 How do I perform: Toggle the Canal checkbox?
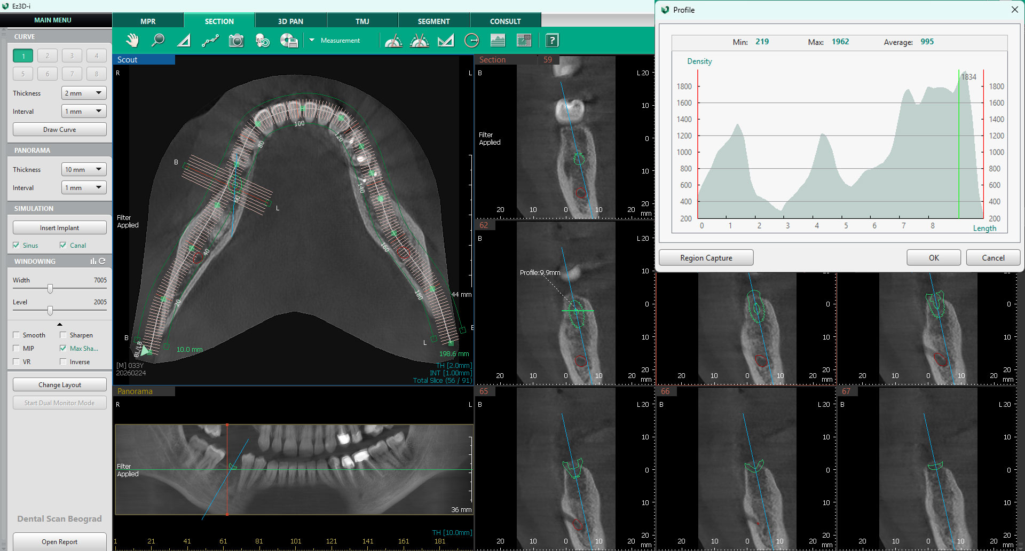(x=63, y=245)
